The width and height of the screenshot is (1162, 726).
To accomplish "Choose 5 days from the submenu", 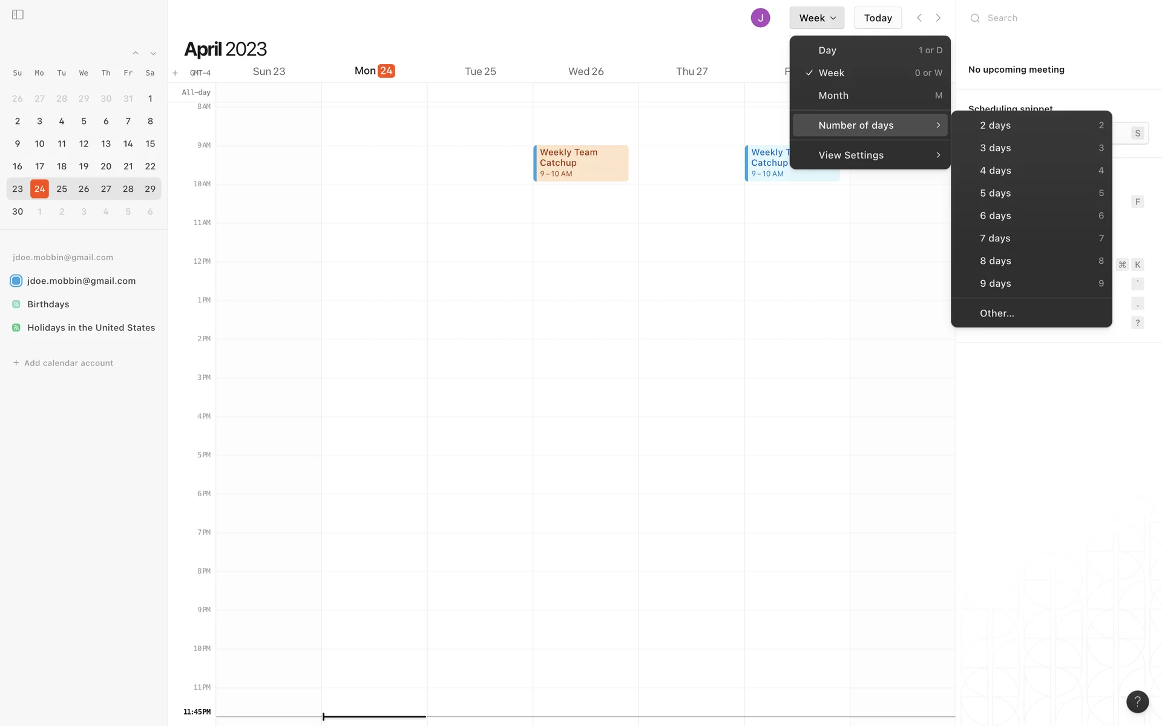I will coord(996,193).
